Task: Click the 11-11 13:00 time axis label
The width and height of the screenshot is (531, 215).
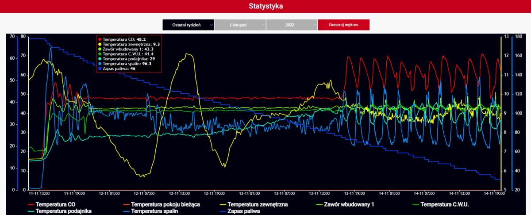Action: (x=39, y=193)
